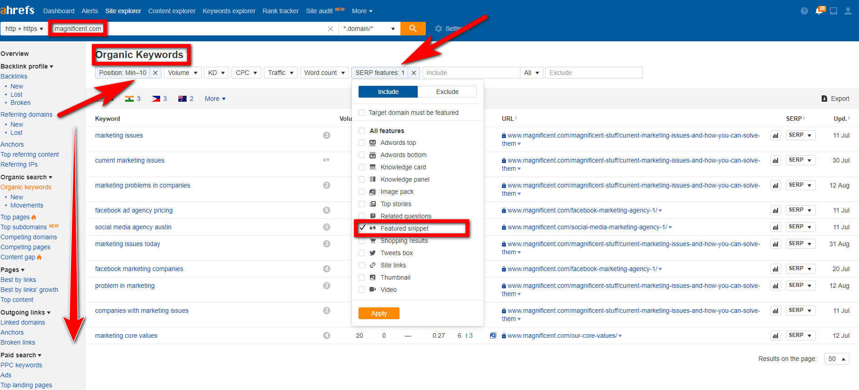Open PPC keywords in sidebar
The image size is (859, 390).
point(21,365)
